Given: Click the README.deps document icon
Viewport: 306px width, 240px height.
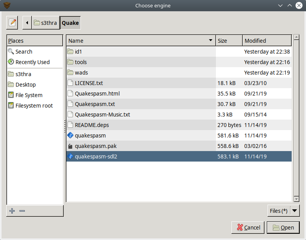Looking at the screenshot, I should click(x=70, y=125).
